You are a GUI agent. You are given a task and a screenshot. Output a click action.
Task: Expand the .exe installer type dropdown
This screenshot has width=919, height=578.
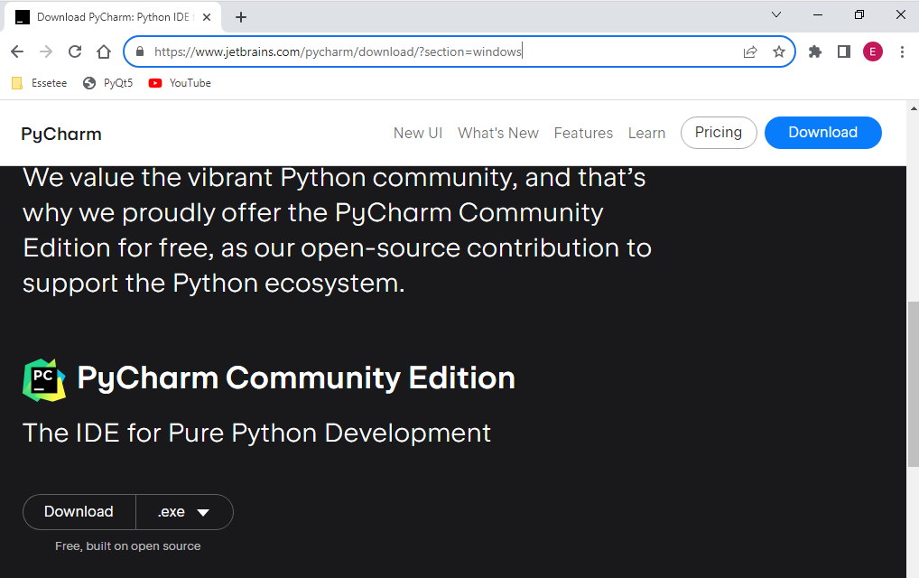click(184, 512)
